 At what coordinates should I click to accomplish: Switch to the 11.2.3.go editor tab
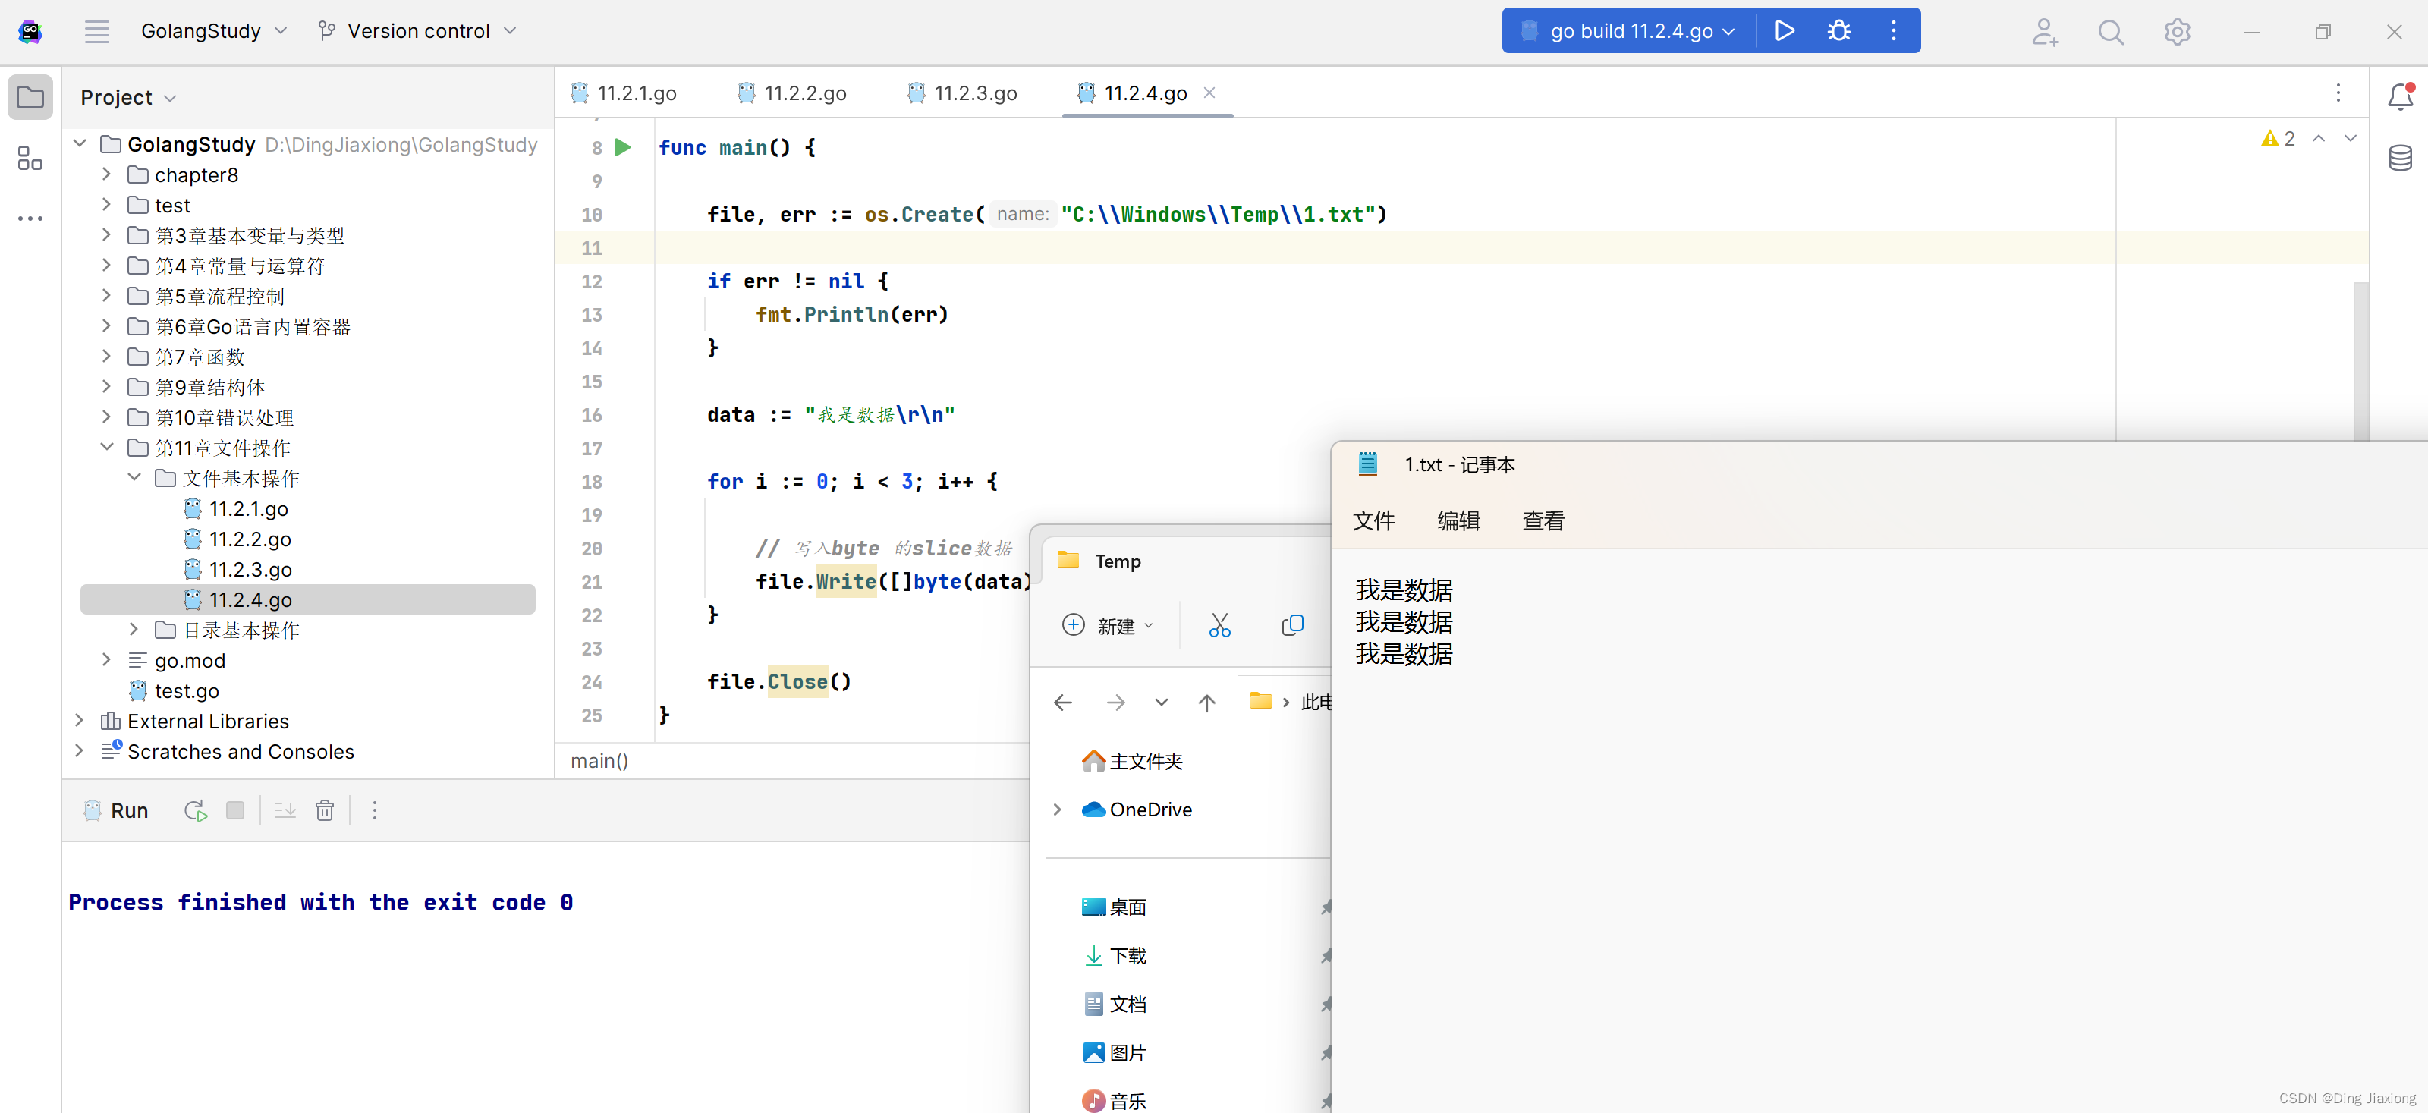point(964,93)
